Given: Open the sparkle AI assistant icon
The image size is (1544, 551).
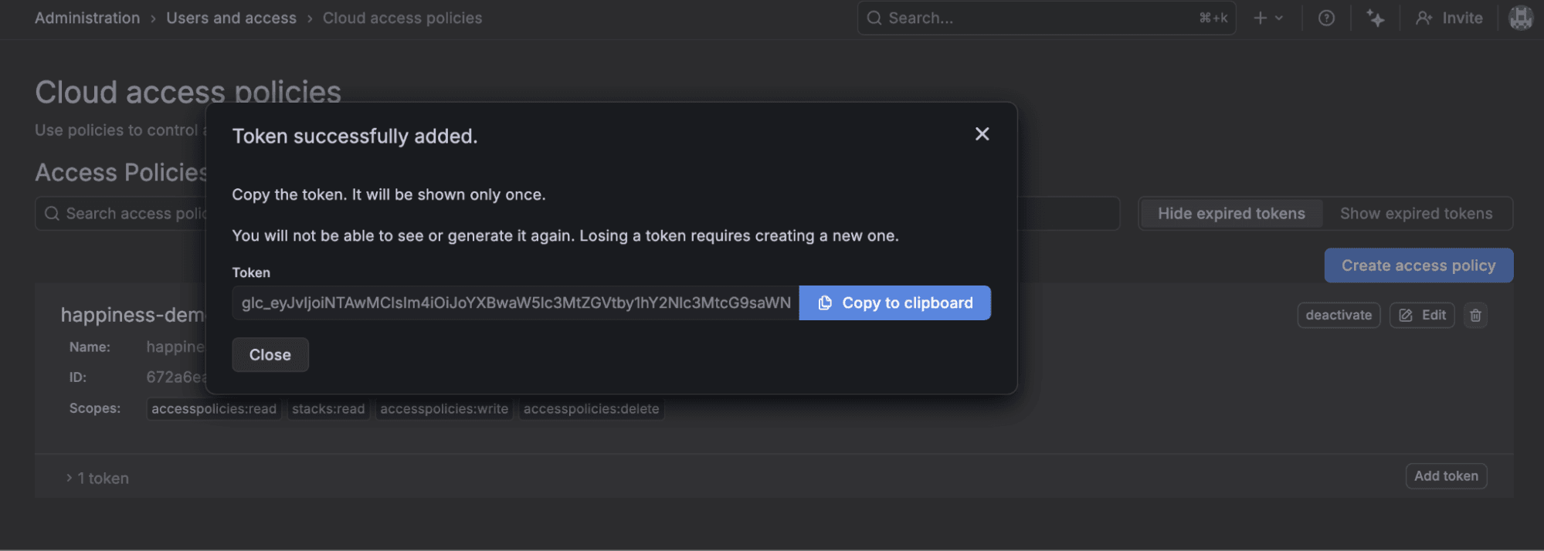Looking at the screenshot, I should pos(1375,18).
